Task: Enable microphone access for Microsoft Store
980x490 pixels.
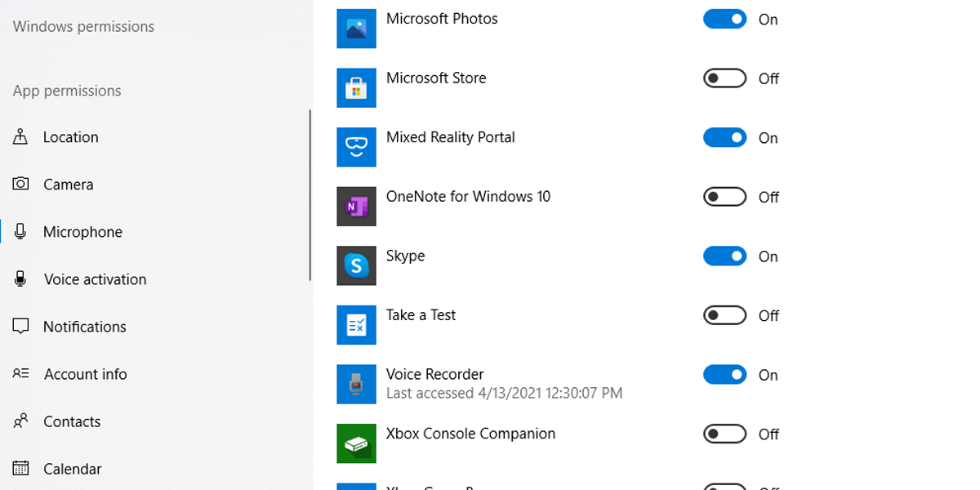Action: tap(724, 78)
